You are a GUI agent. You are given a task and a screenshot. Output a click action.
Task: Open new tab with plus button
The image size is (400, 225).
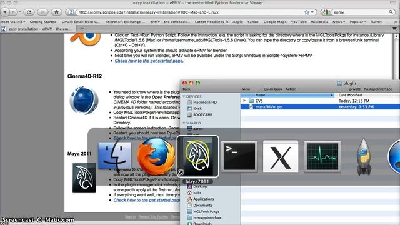[82, 29]
